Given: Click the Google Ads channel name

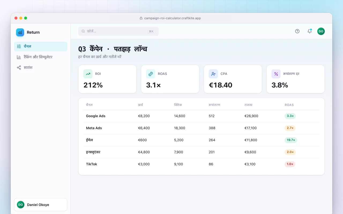Looking at the screenshot, I should click(96, 116).
